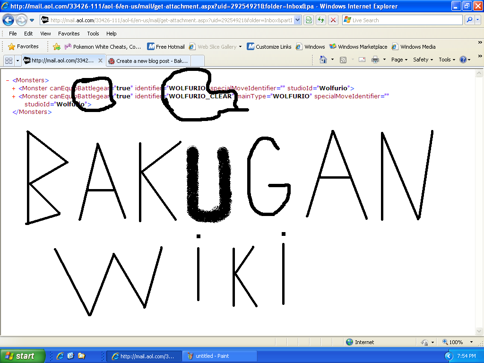The width and height of the screenshot is (484, 363).
Task: Collapse the Monsters XML root node
Action: click(x=8, y=80)
